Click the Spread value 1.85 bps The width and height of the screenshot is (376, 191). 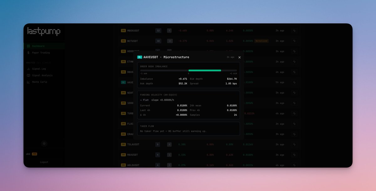(x=231, y=84)
